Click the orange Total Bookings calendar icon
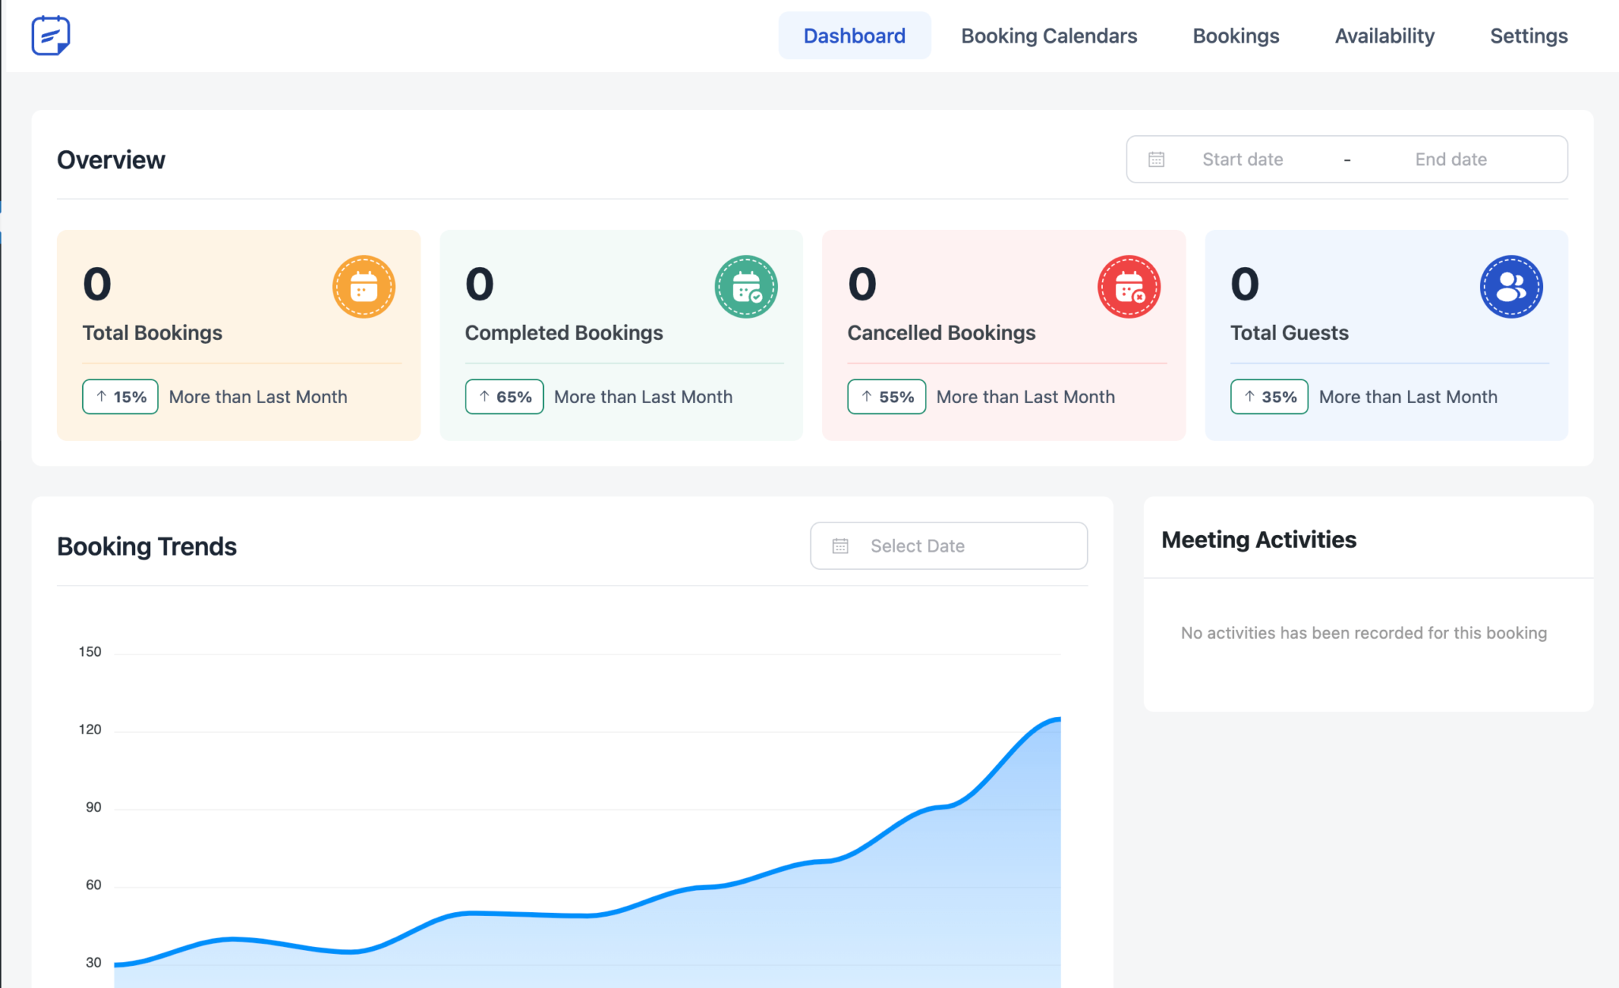This screenshot has width=1619, height=988. [x=364, y=286]
